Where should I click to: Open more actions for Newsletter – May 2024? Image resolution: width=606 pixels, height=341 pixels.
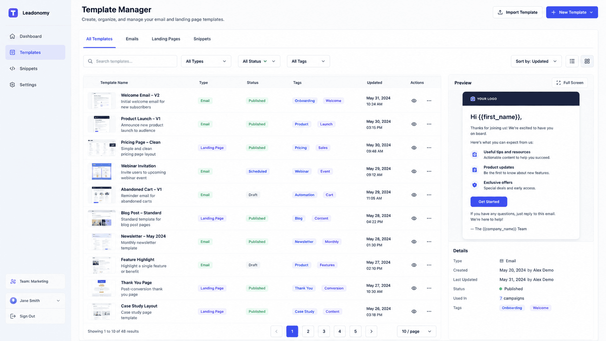[429, 242]
